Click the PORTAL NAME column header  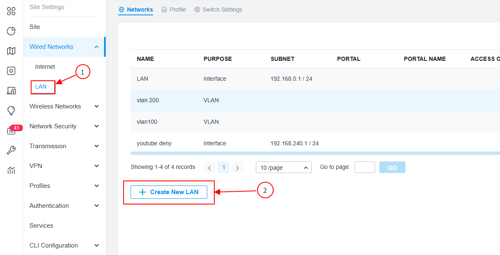point(425,59)
